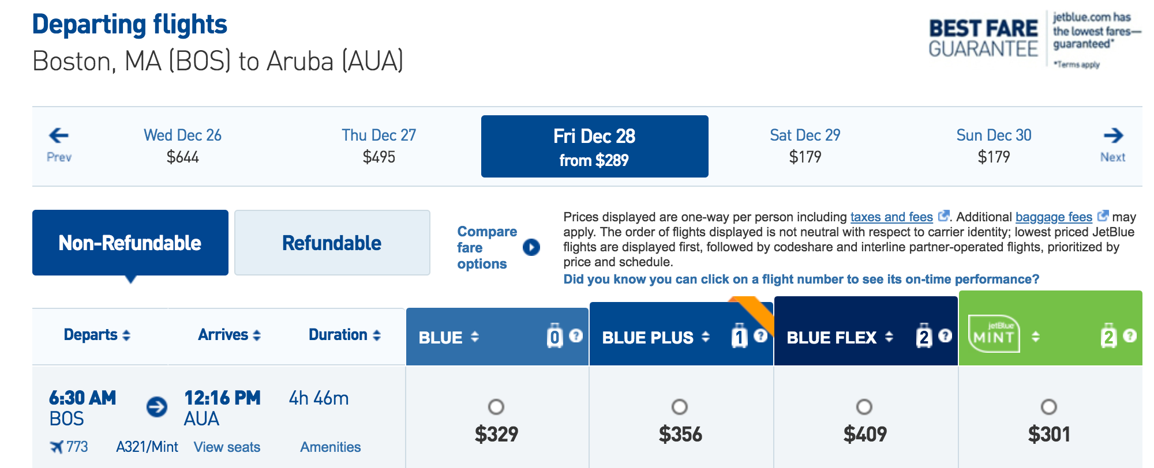
Task: Click the Prev arrow icon
Action: (58, 136)
